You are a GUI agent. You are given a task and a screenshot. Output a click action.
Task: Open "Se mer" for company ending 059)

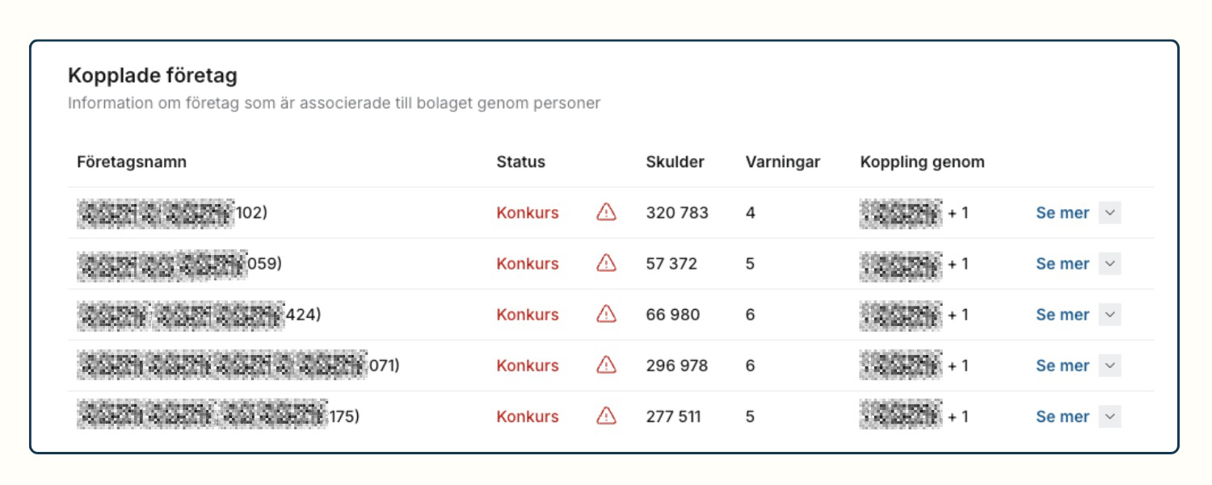pos(1063,264)
